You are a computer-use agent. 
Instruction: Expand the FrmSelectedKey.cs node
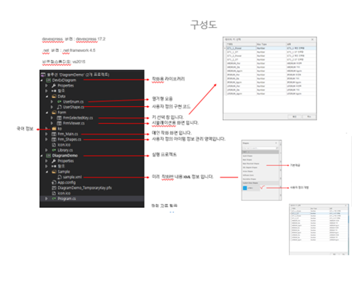click(52, 118)
